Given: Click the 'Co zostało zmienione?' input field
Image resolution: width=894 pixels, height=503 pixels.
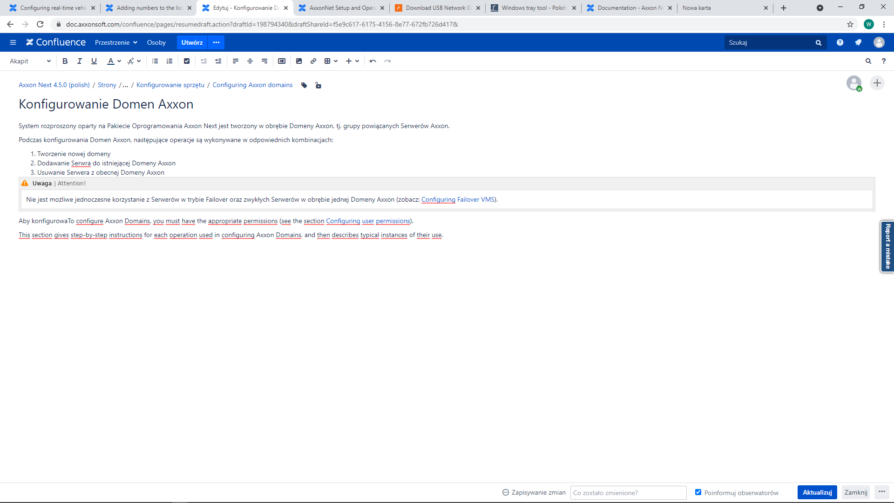Looking at the screenshot, I should 628,493.
